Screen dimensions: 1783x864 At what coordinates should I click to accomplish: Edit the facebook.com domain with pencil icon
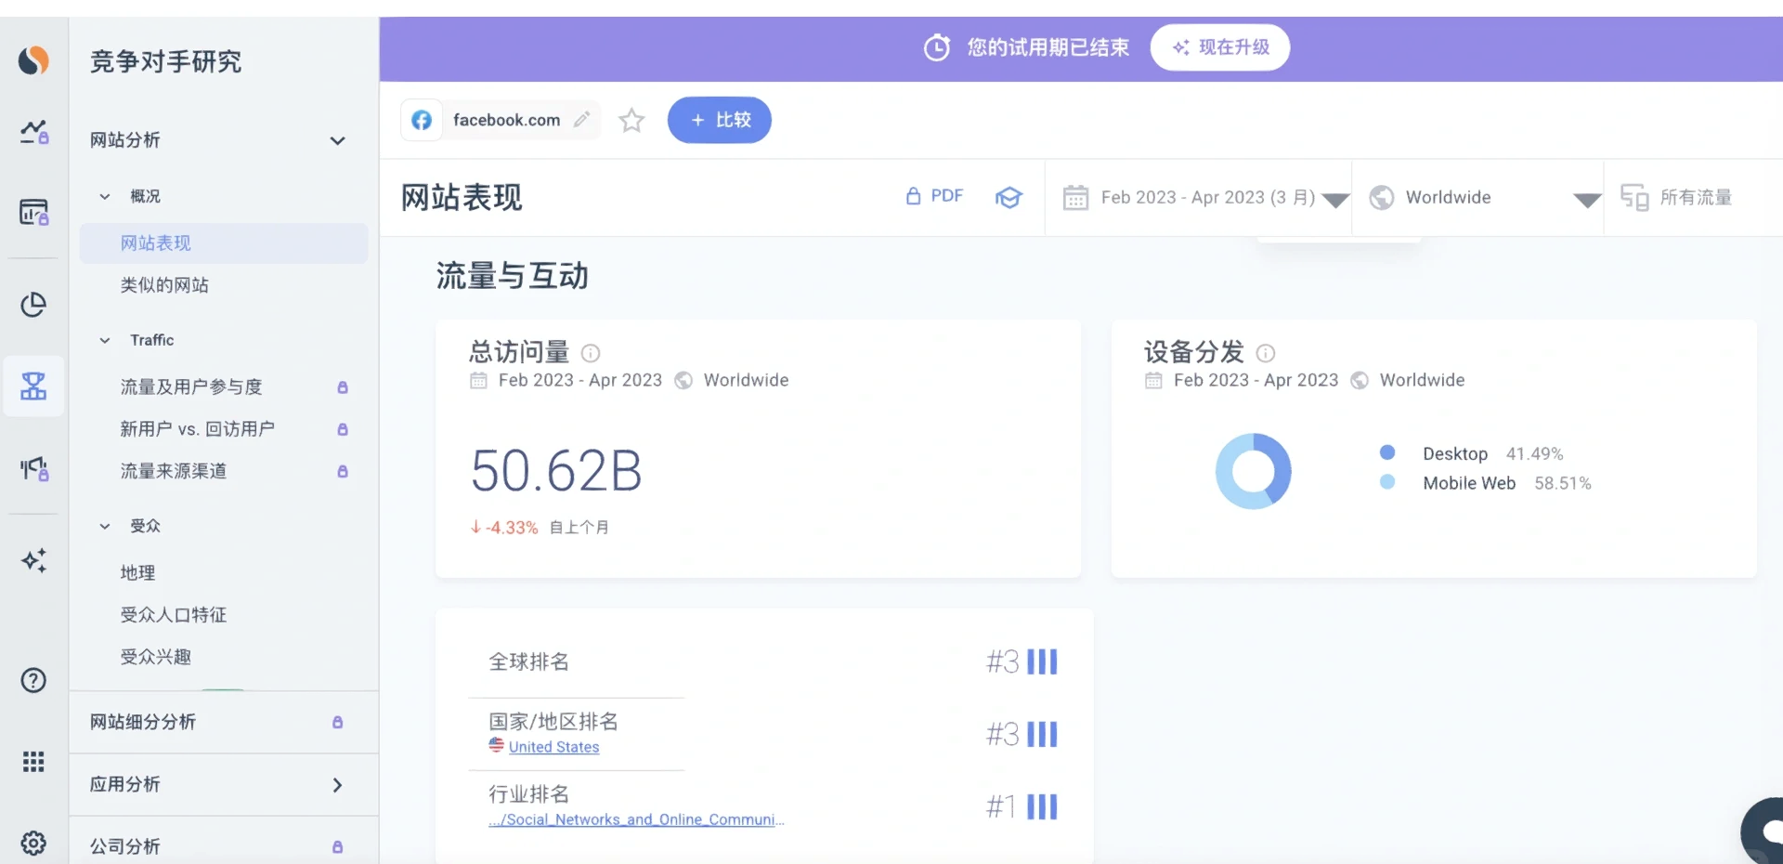pos(582,120)
